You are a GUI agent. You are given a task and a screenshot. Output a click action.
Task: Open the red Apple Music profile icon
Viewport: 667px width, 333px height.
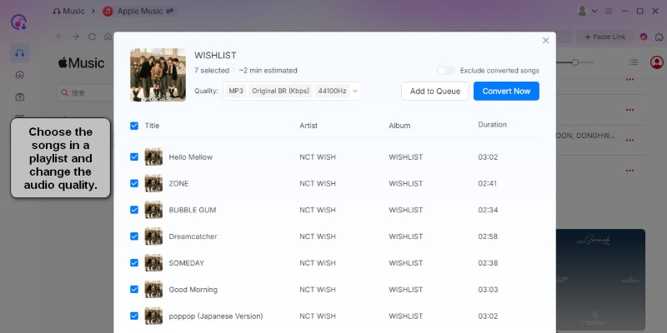click(657, 62)
